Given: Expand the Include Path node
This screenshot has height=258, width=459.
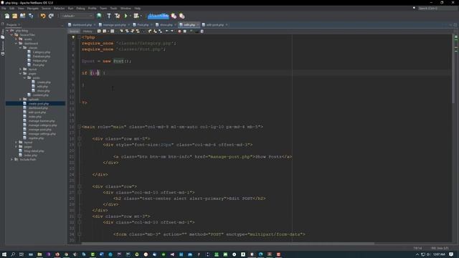Looking at the screenshot, I should coord(12,159).
